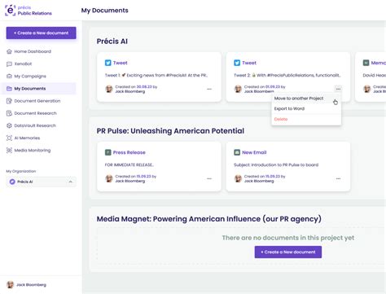Open the options menu on New Email card

click(338, 178)
